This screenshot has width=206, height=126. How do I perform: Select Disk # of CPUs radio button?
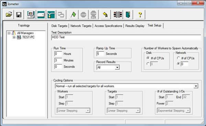coord(148,58)
